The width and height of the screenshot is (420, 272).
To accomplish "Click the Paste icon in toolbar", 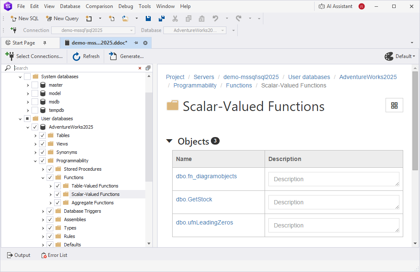I will point(202,18).
